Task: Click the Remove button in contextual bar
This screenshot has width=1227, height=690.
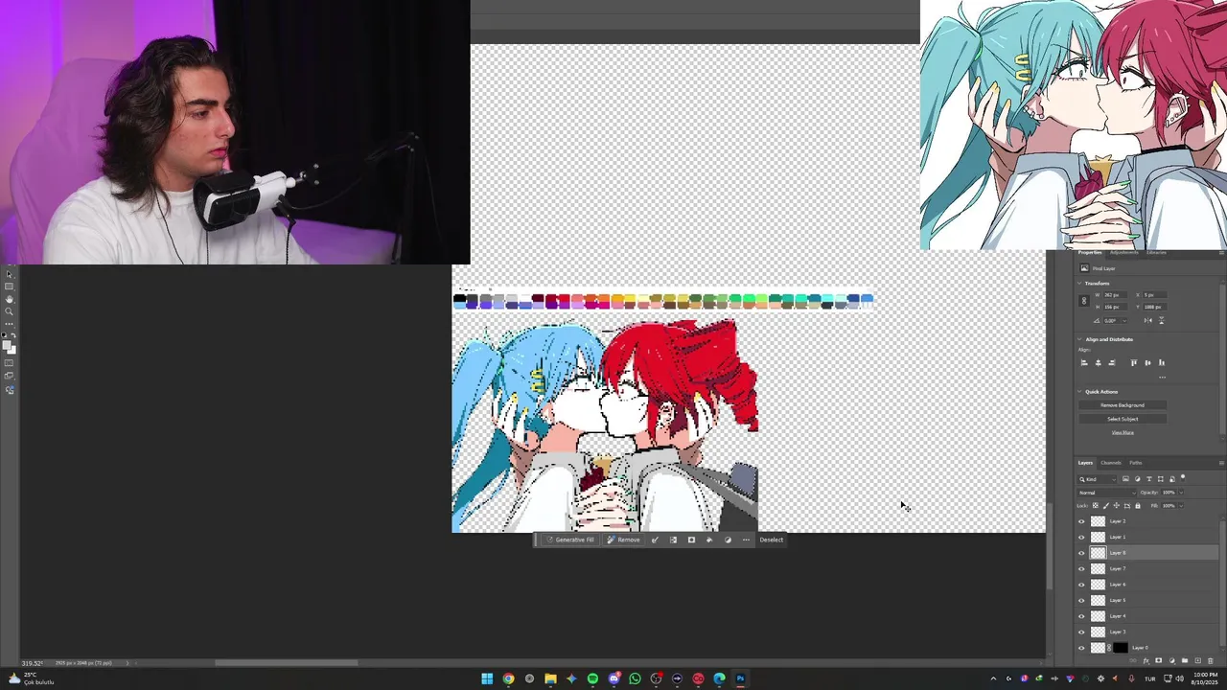Action: (x=623, y=540)
